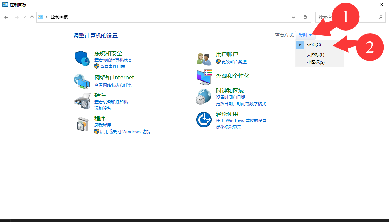389x222 pixels.
Task: Choose 小图标(S) from view menu
Action: pos(315,62)
